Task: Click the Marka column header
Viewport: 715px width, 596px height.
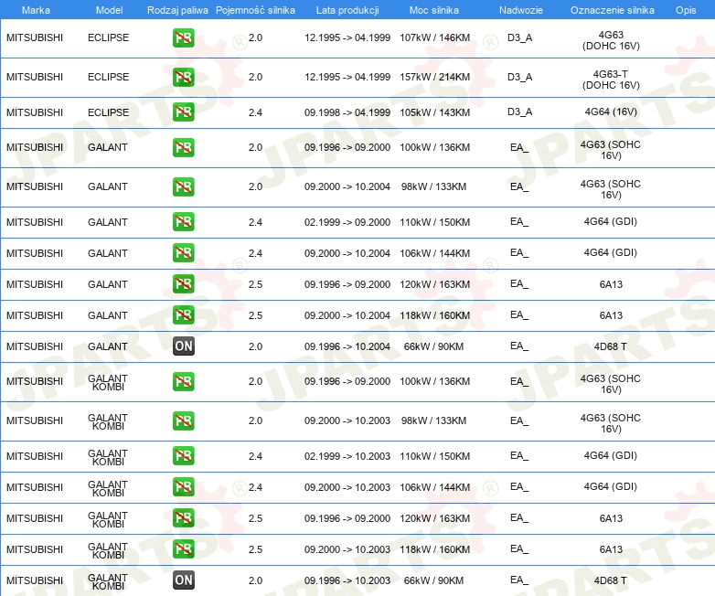Action: point(36,10)
